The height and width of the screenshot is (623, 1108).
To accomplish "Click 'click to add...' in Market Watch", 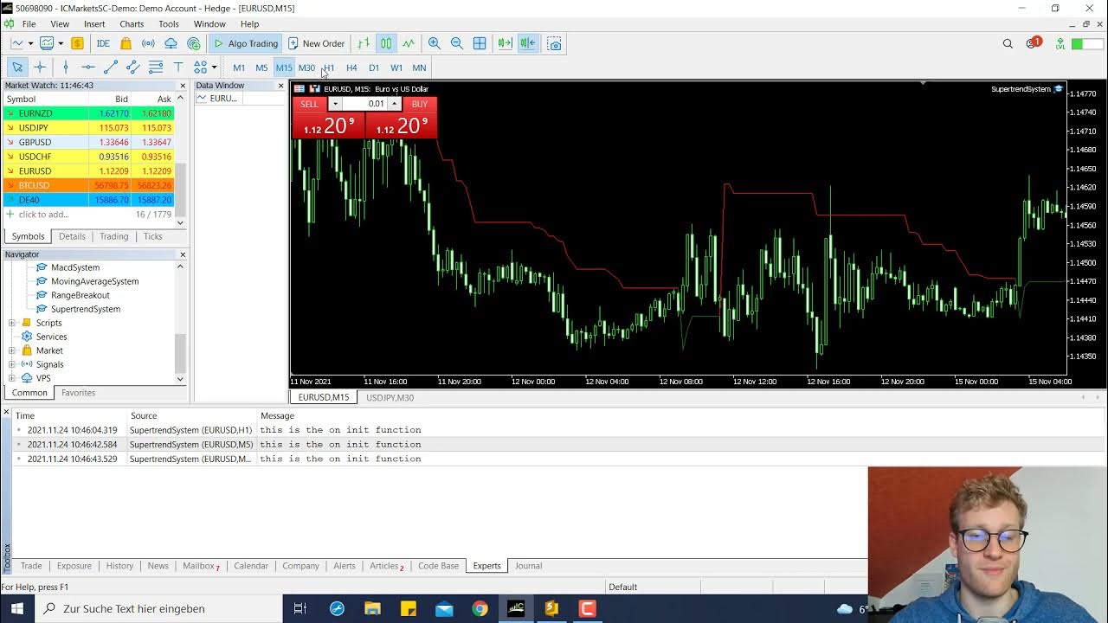I will 43,215.
